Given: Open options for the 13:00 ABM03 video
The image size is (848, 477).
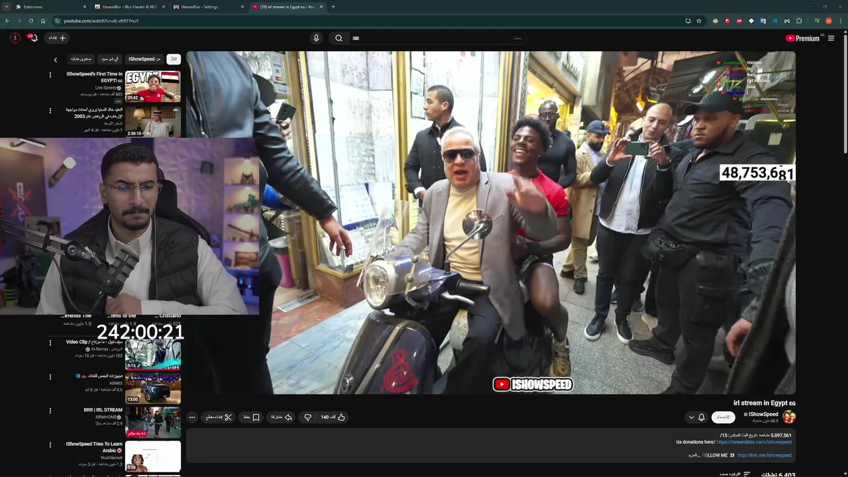Looking at the screenshot, I should pyautogui.click(x=50, y=377).
